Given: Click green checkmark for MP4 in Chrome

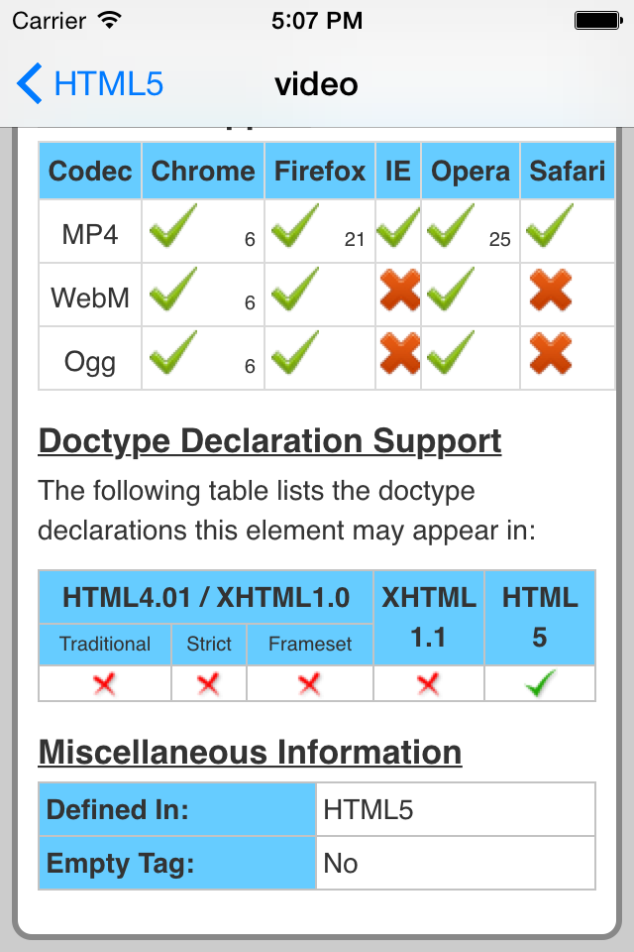Looking at the screenshot, I should pos(173,226).
